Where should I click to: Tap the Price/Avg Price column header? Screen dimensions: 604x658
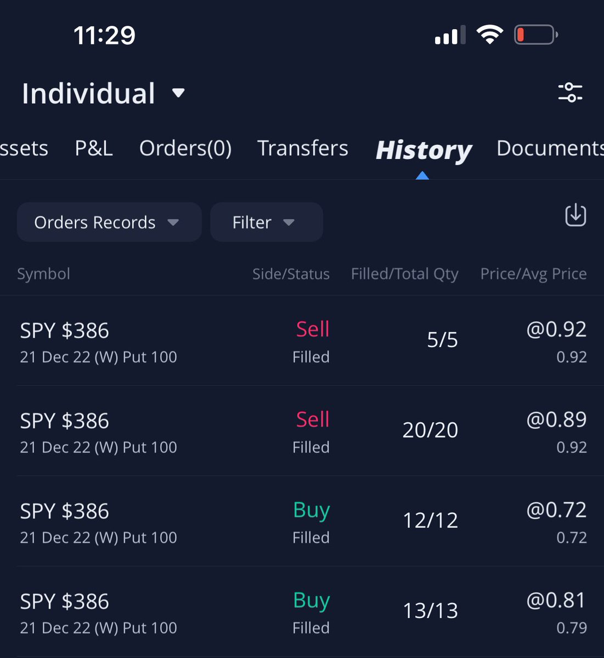[x=533, y=274]
